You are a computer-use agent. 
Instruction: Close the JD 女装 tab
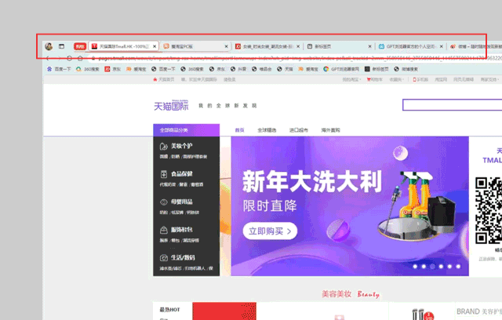click(298, 46)
